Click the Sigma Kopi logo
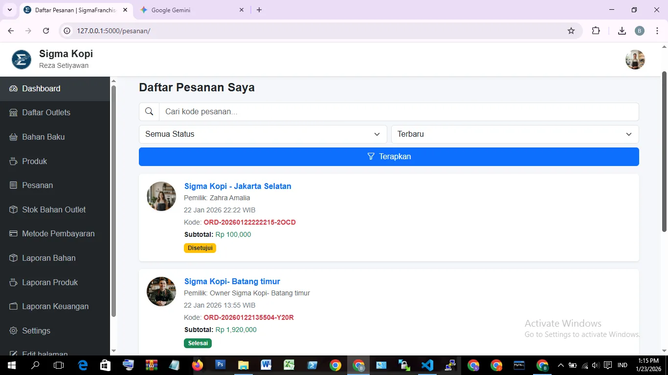 (x=22, y=60)
